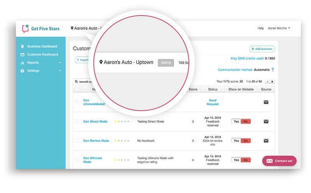Set Show on Website No for Don Direct Mode

coord(246,122)
